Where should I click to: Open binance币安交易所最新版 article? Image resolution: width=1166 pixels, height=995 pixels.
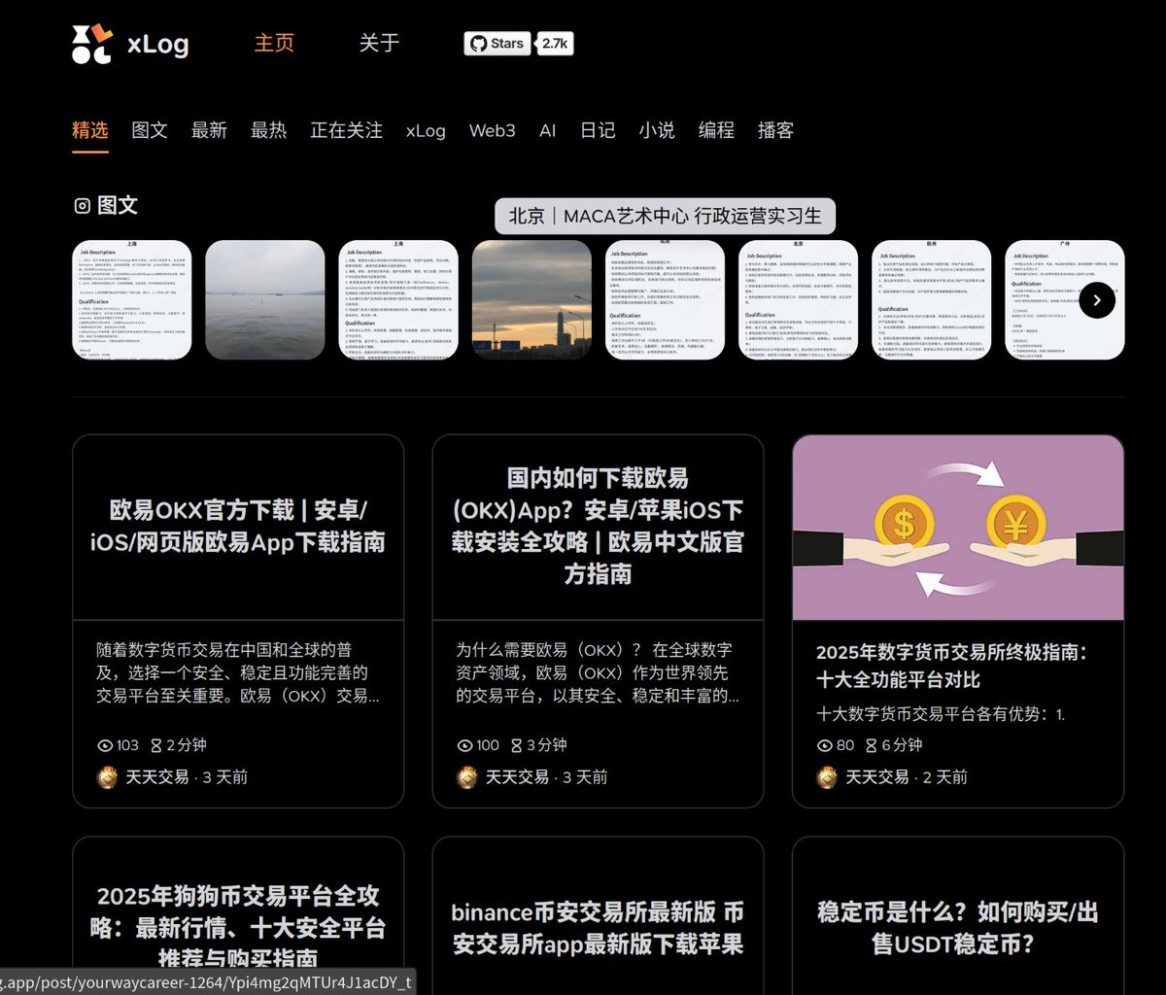(x=598, y=928)
